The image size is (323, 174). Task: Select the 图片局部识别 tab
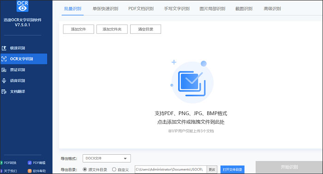click(x=212, y=9)
